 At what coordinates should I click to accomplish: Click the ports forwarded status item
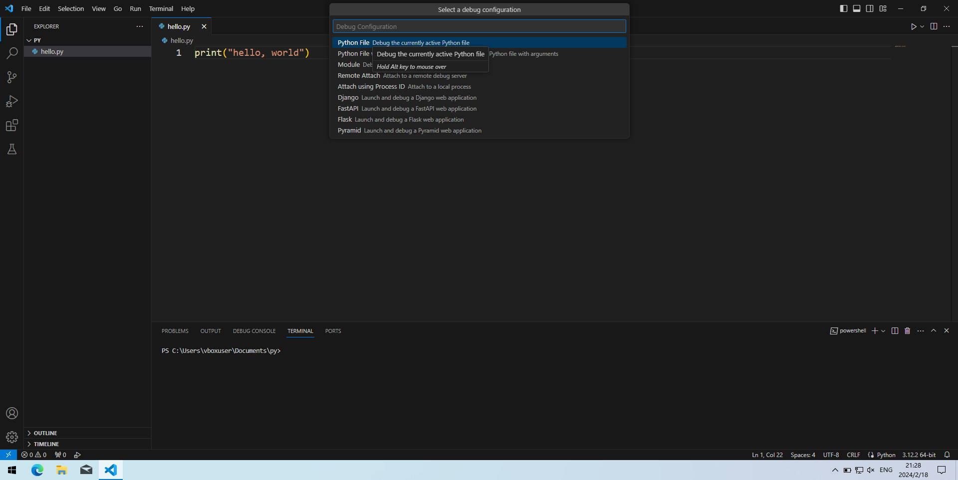click(60, 455)
